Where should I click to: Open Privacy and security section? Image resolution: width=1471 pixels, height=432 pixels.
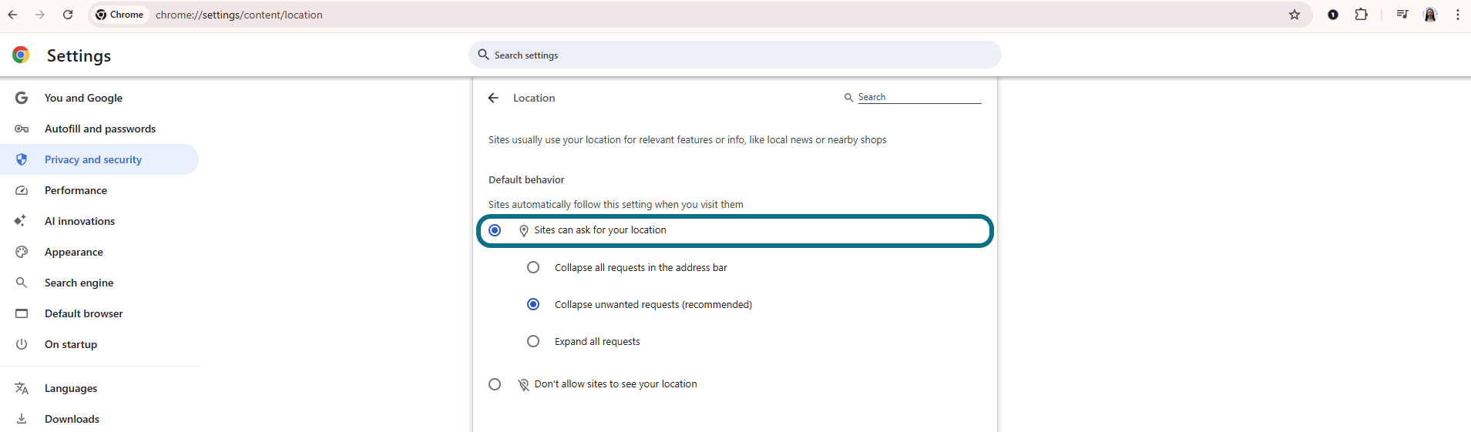click(x=99, y=159)
